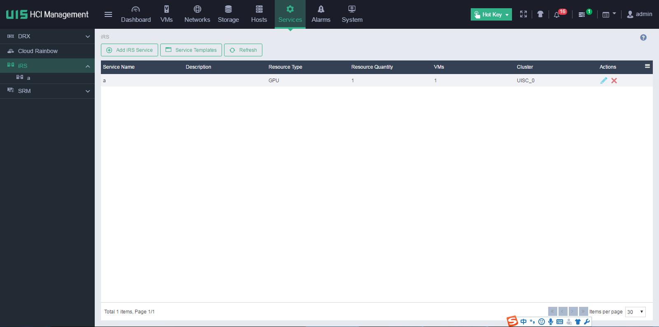
Task: Click the IME microphone voice input
Action: [x=551, y=322]
